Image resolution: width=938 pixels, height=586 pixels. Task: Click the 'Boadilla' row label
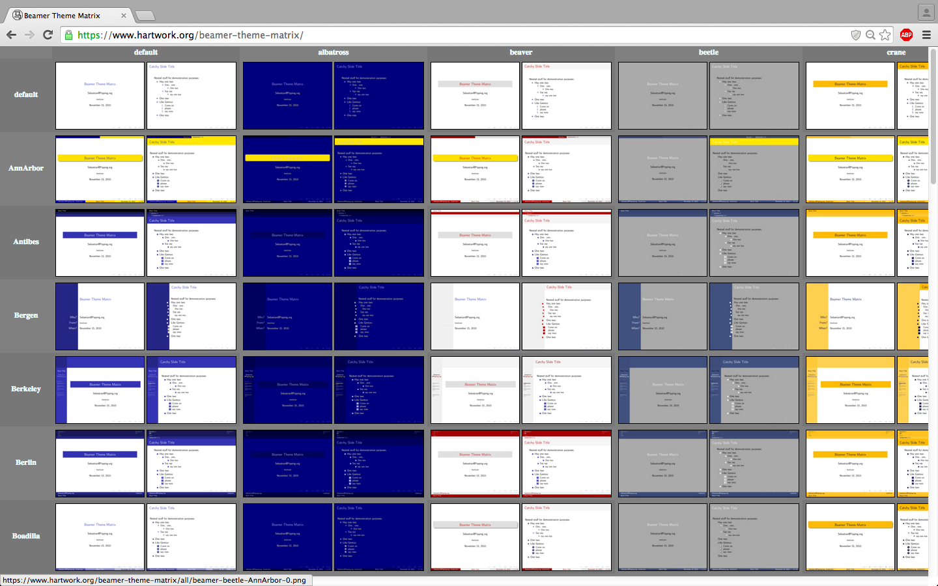click(x=26, y=536)
